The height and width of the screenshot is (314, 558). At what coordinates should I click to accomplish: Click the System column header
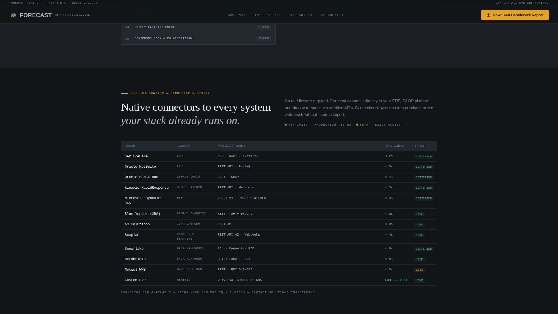[130, 146]
